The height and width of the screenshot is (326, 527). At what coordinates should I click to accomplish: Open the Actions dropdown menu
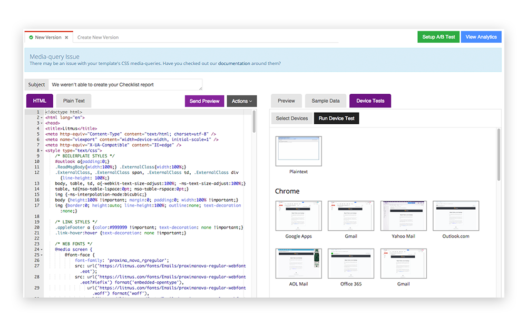pos(242,101)
